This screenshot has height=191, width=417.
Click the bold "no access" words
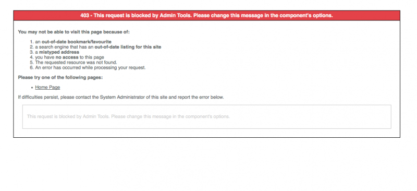(x=67, y=57)
